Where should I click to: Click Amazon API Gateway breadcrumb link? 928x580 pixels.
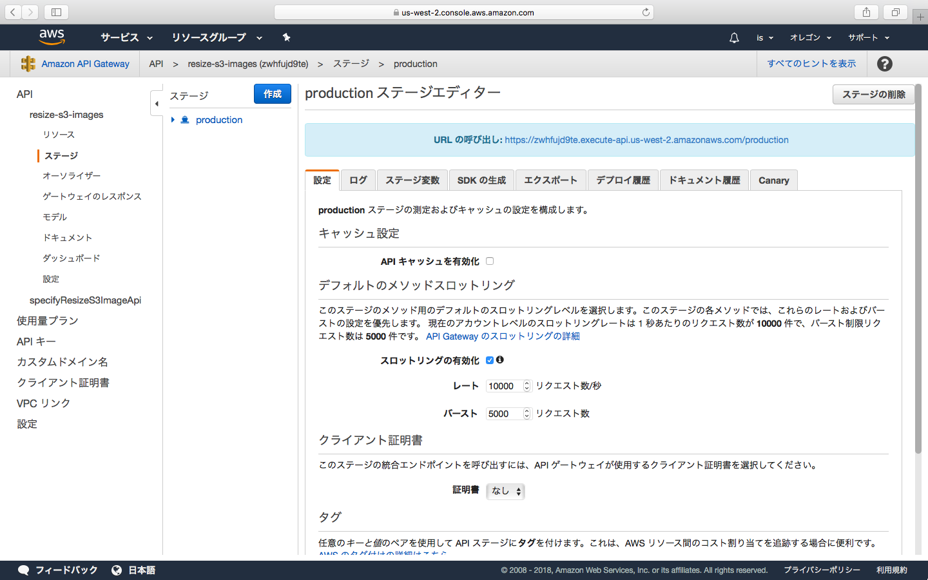pyautogui.click(x=85, y=64)
